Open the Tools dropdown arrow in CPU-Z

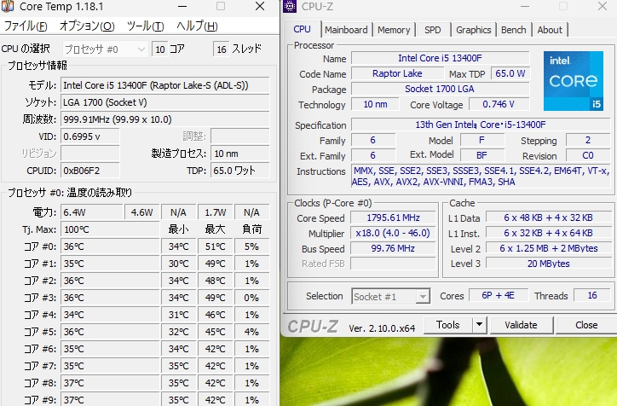pos(479,325)
